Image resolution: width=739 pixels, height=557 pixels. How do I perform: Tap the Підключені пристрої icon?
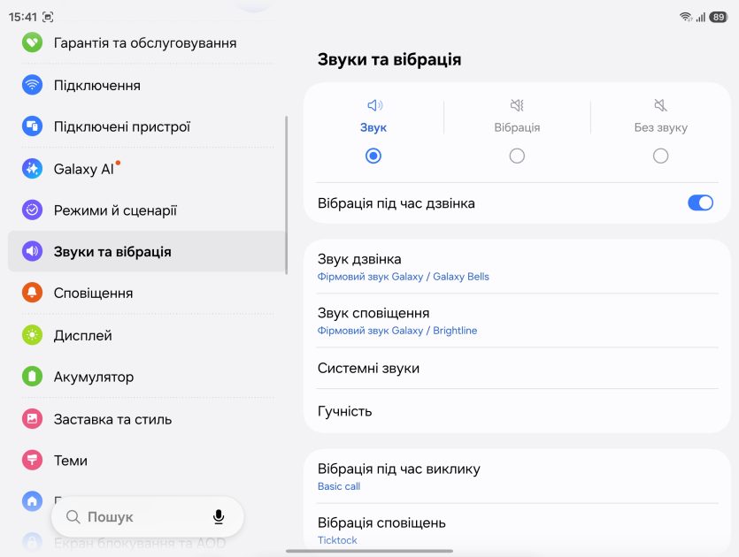click(32, 126)
